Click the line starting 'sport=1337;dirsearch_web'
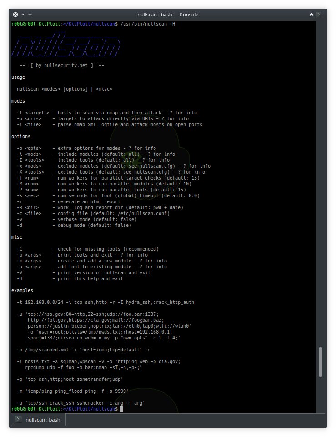The image size is (336, 437). pos(104,338)
